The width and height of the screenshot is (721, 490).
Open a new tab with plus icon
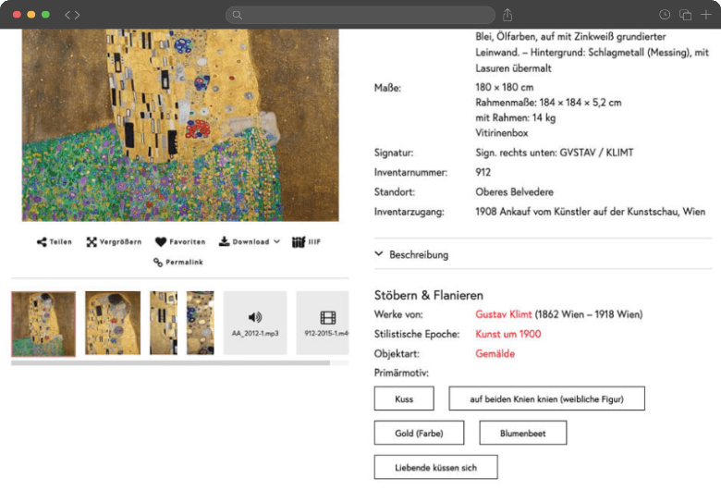click(706, 15)
